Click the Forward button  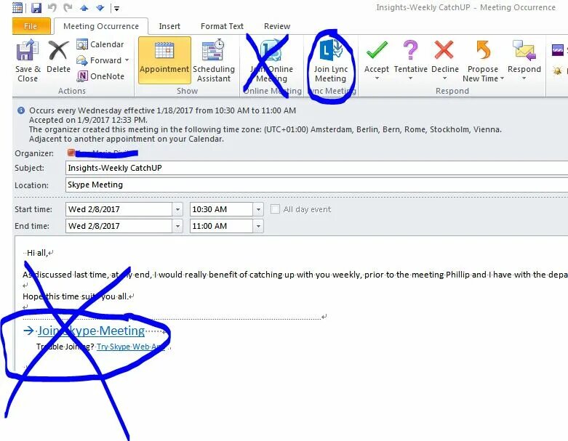pos(99,60)
